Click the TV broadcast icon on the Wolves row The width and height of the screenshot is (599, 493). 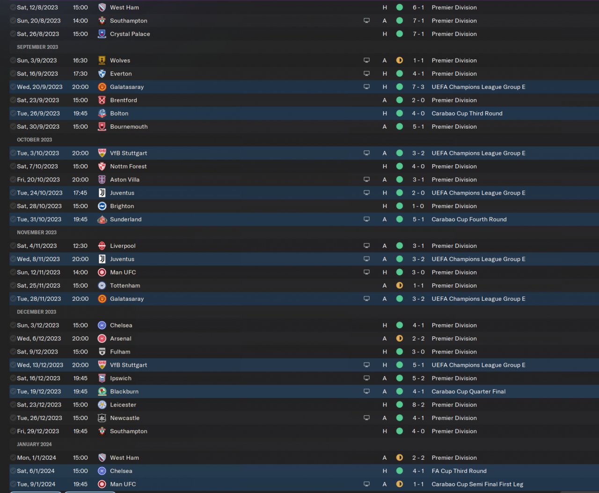point(366,60)
